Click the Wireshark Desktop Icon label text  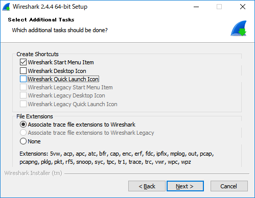pos(57,71)
